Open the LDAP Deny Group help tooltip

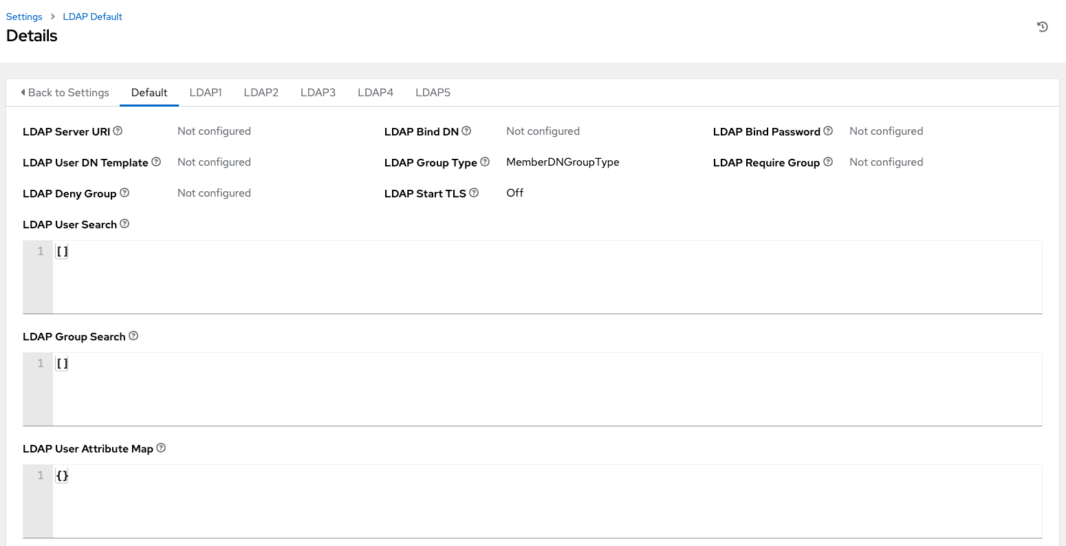pyautogui.click(x=125, y=193)
